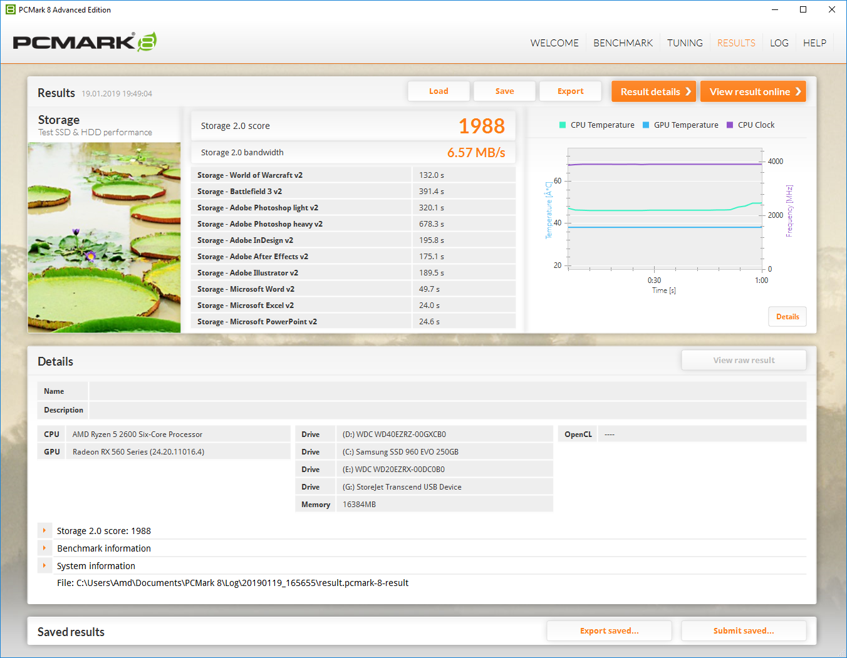Click the Description field in Details

pyautogui.click(x=447, y=410)
